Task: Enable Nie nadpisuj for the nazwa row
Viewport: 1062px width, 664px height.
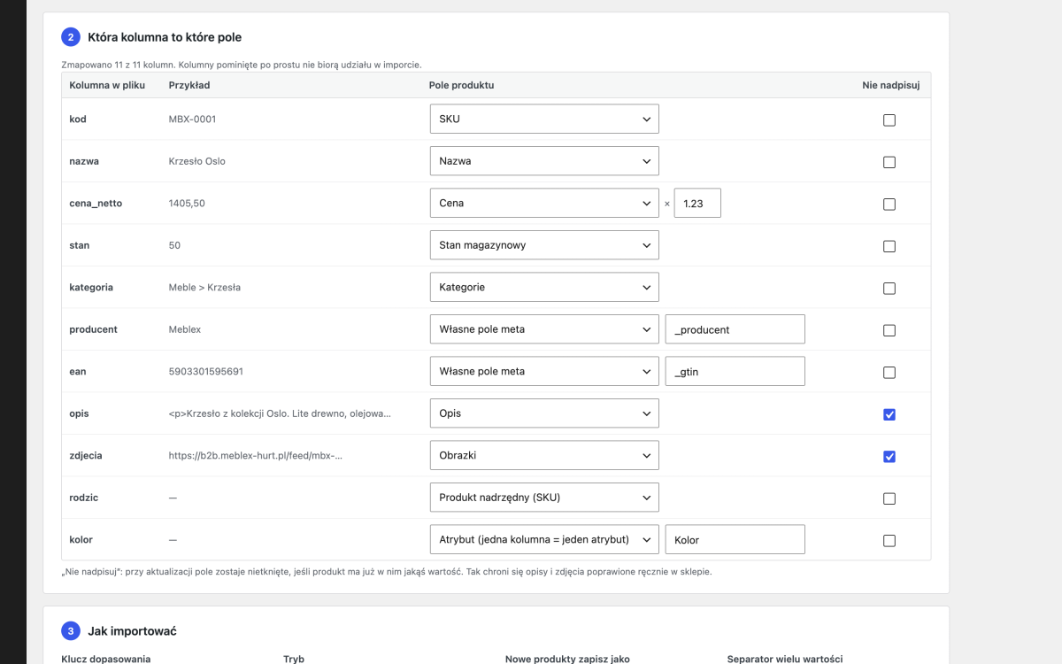Action: click(x=889, y=162)
